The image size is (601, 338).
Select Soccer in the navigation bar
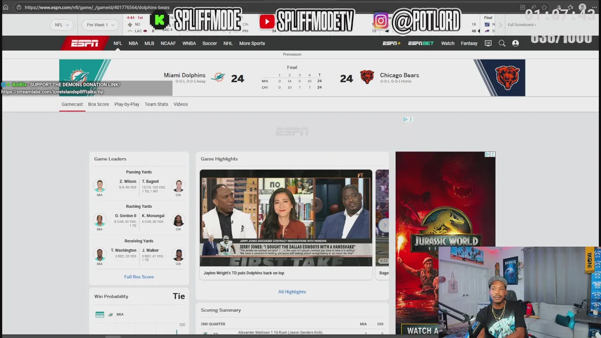[x=209, y=43]
